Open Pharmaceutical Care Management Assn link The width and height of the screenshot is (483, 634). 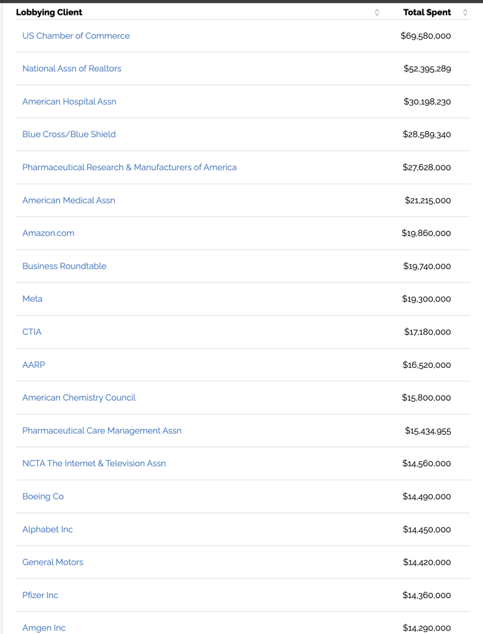(102, 431)
